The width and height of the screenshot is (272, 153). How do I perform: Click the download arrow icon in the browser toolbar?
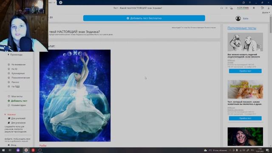coord(268,8)
